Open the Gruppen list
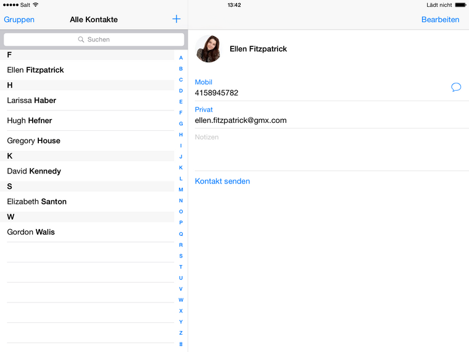This screenshot has width=469, height=352. [19, 20]
